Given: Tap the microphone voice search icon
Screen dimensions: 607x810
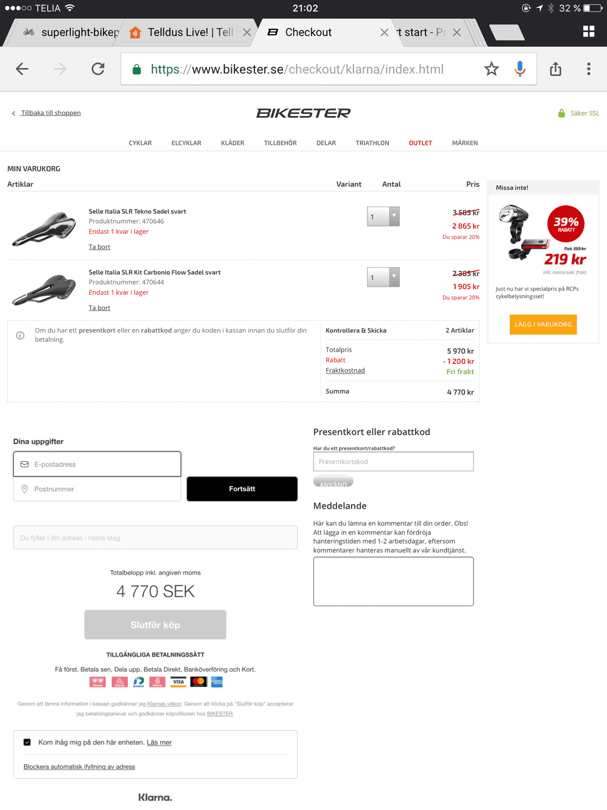Looking at the screenshot, I should [x=520, y=69].
